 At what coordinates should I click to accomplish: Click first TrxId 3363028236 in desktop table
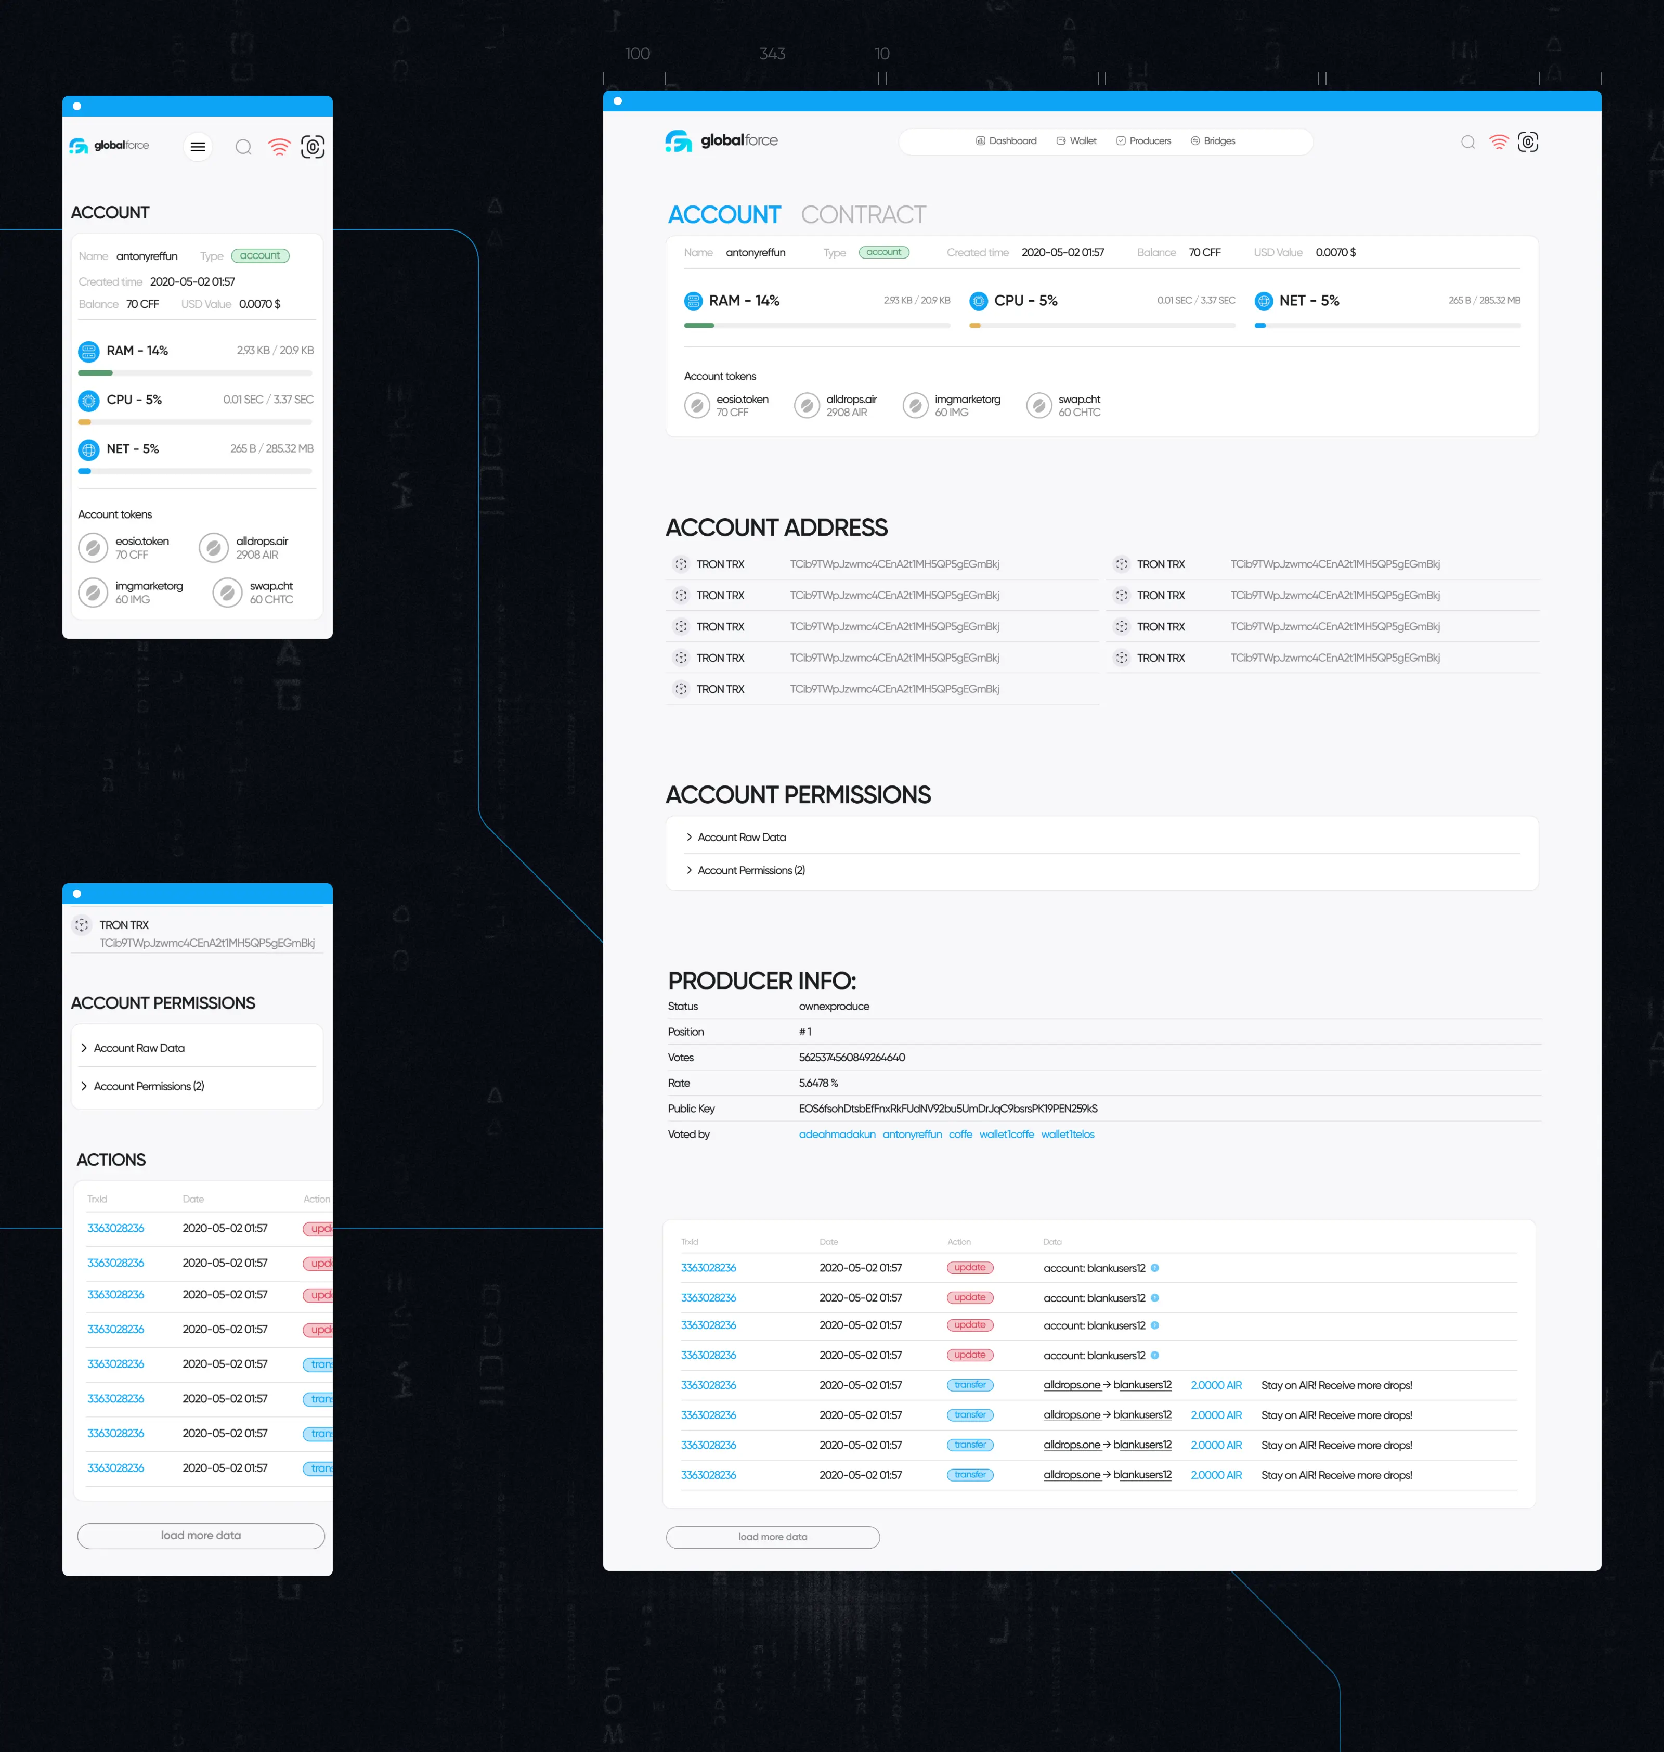pos(708,1268)
